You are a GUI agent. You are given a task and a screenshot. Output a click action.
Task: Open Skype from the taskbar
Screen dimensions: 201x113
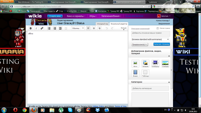[x=70, y=110]
